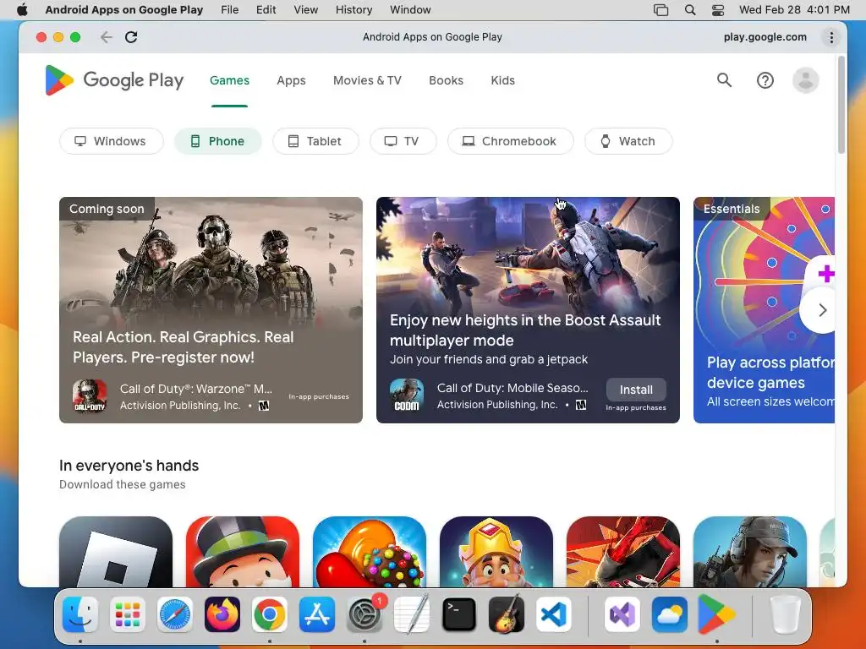Click the Wed Feb 28 date and time

pyautogui.click(x=794, y=10)
